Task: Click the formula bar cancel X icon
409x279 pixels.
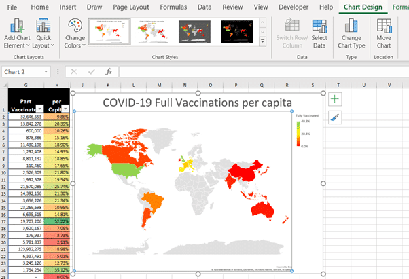Action: tap(74, 72)
